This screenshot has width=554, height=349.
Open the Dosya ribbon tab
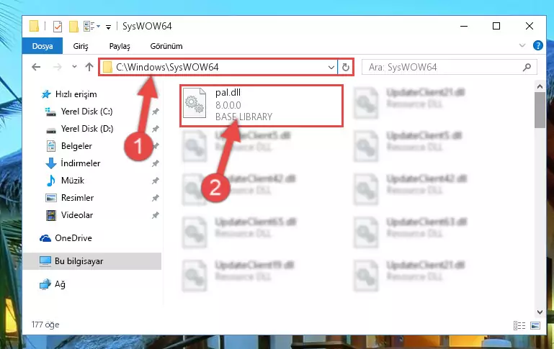tap(43, 46)
